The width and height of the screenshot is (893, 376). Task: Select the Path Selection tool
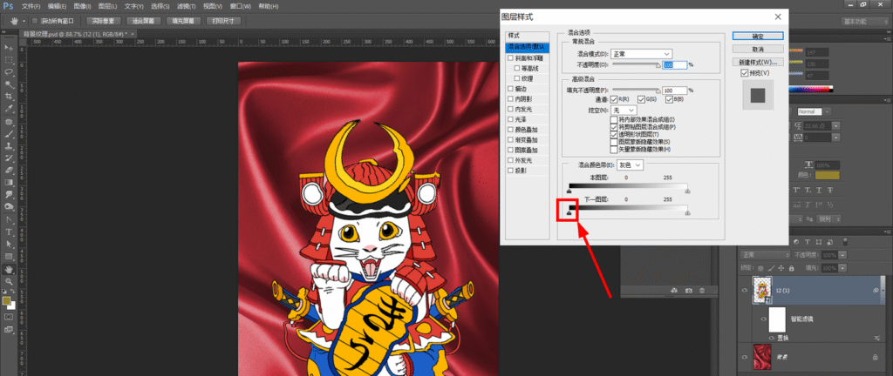pyautogui.click(x=9, y=245)
